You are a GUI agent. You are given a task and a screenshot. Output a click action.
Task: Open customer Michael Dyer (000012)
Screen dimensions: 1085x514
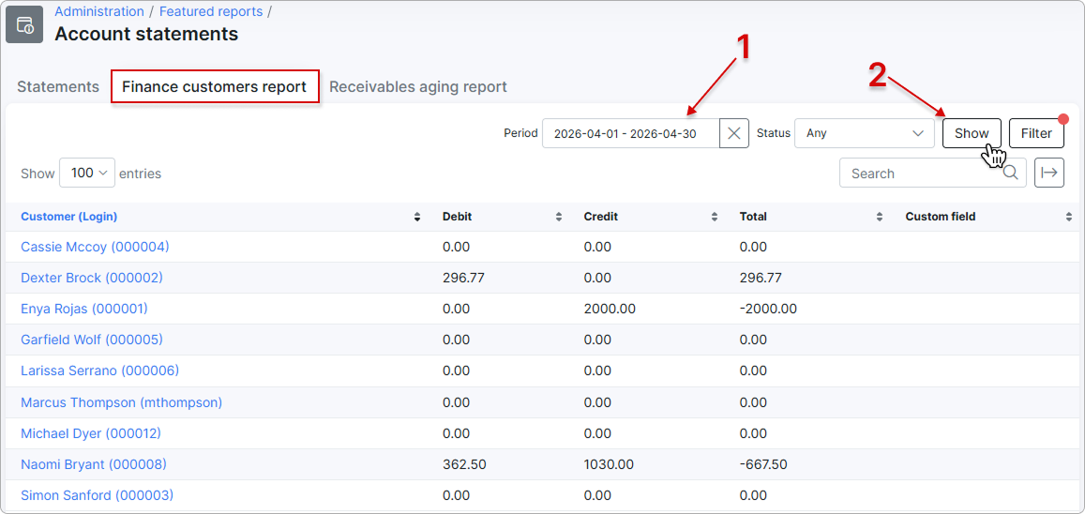(x=91, y=433)
